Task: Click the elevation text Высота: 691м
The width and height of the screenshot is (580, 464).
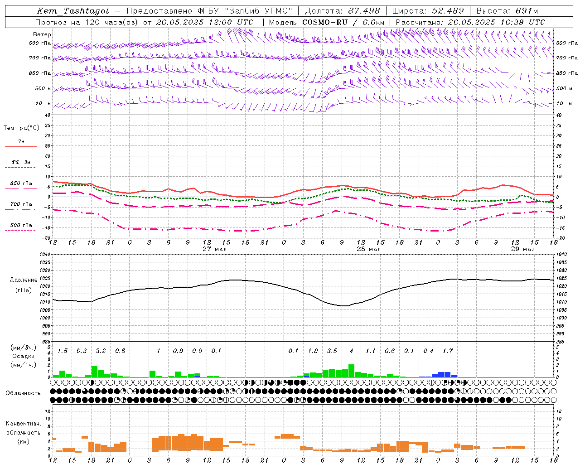Action: (x=507, y=11)
